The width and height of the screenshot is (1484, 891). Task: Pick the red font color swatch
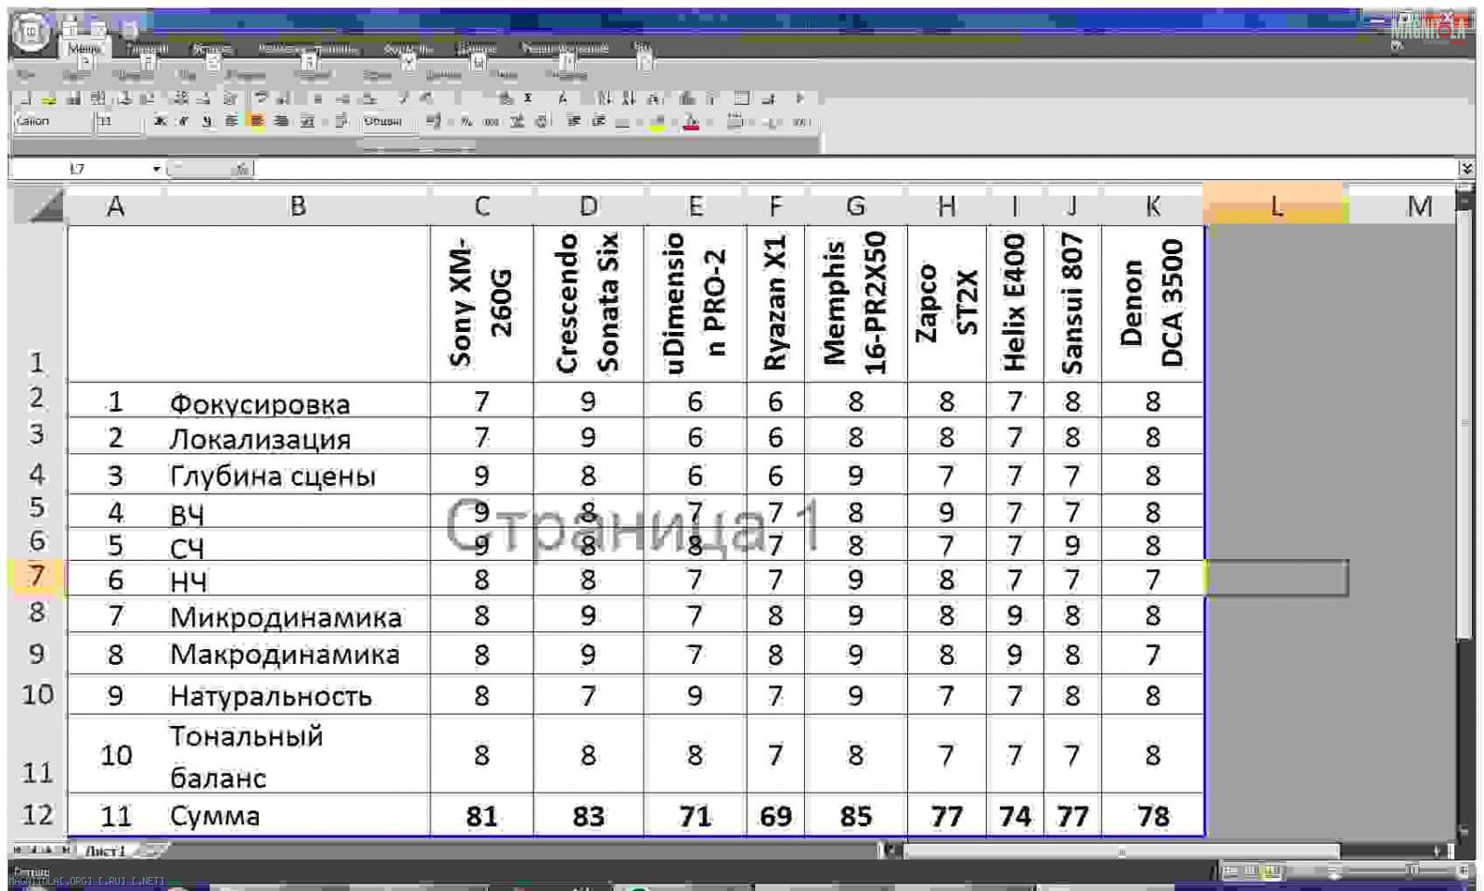691,121
